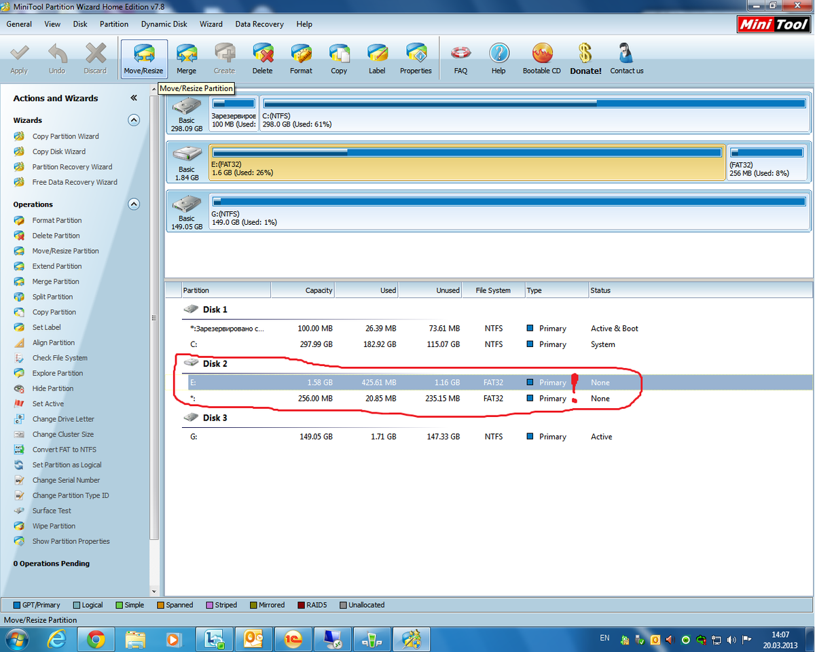The width and height of the screenshot is (815, 652).
Task: Collapse the Actions and Wizards panel
Action: pos(134,98)
